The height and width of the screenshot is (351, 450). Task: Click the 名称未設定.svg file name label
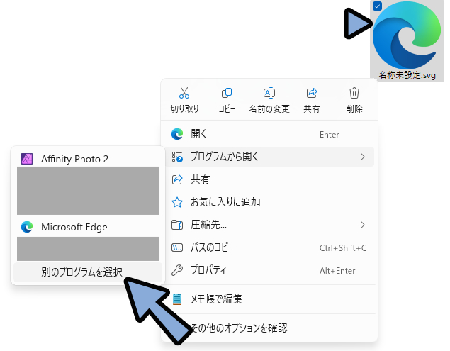pos(407,75)
